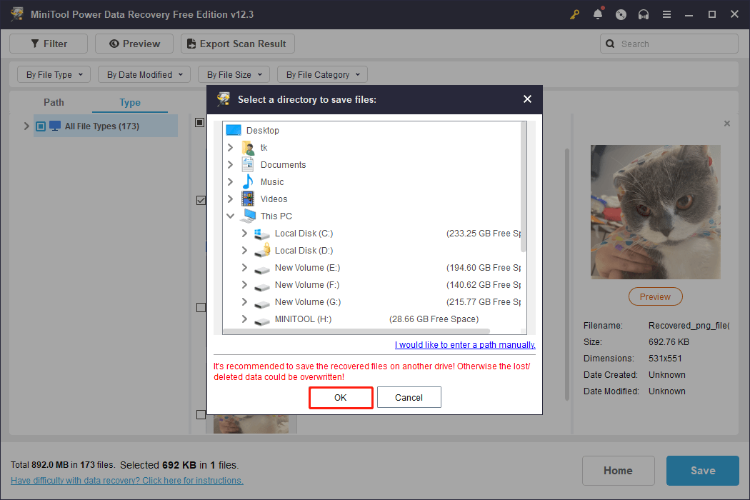Select New Volume (G:) drive icon
Viewport: 750px width, 500px height.
coord(262,304)
